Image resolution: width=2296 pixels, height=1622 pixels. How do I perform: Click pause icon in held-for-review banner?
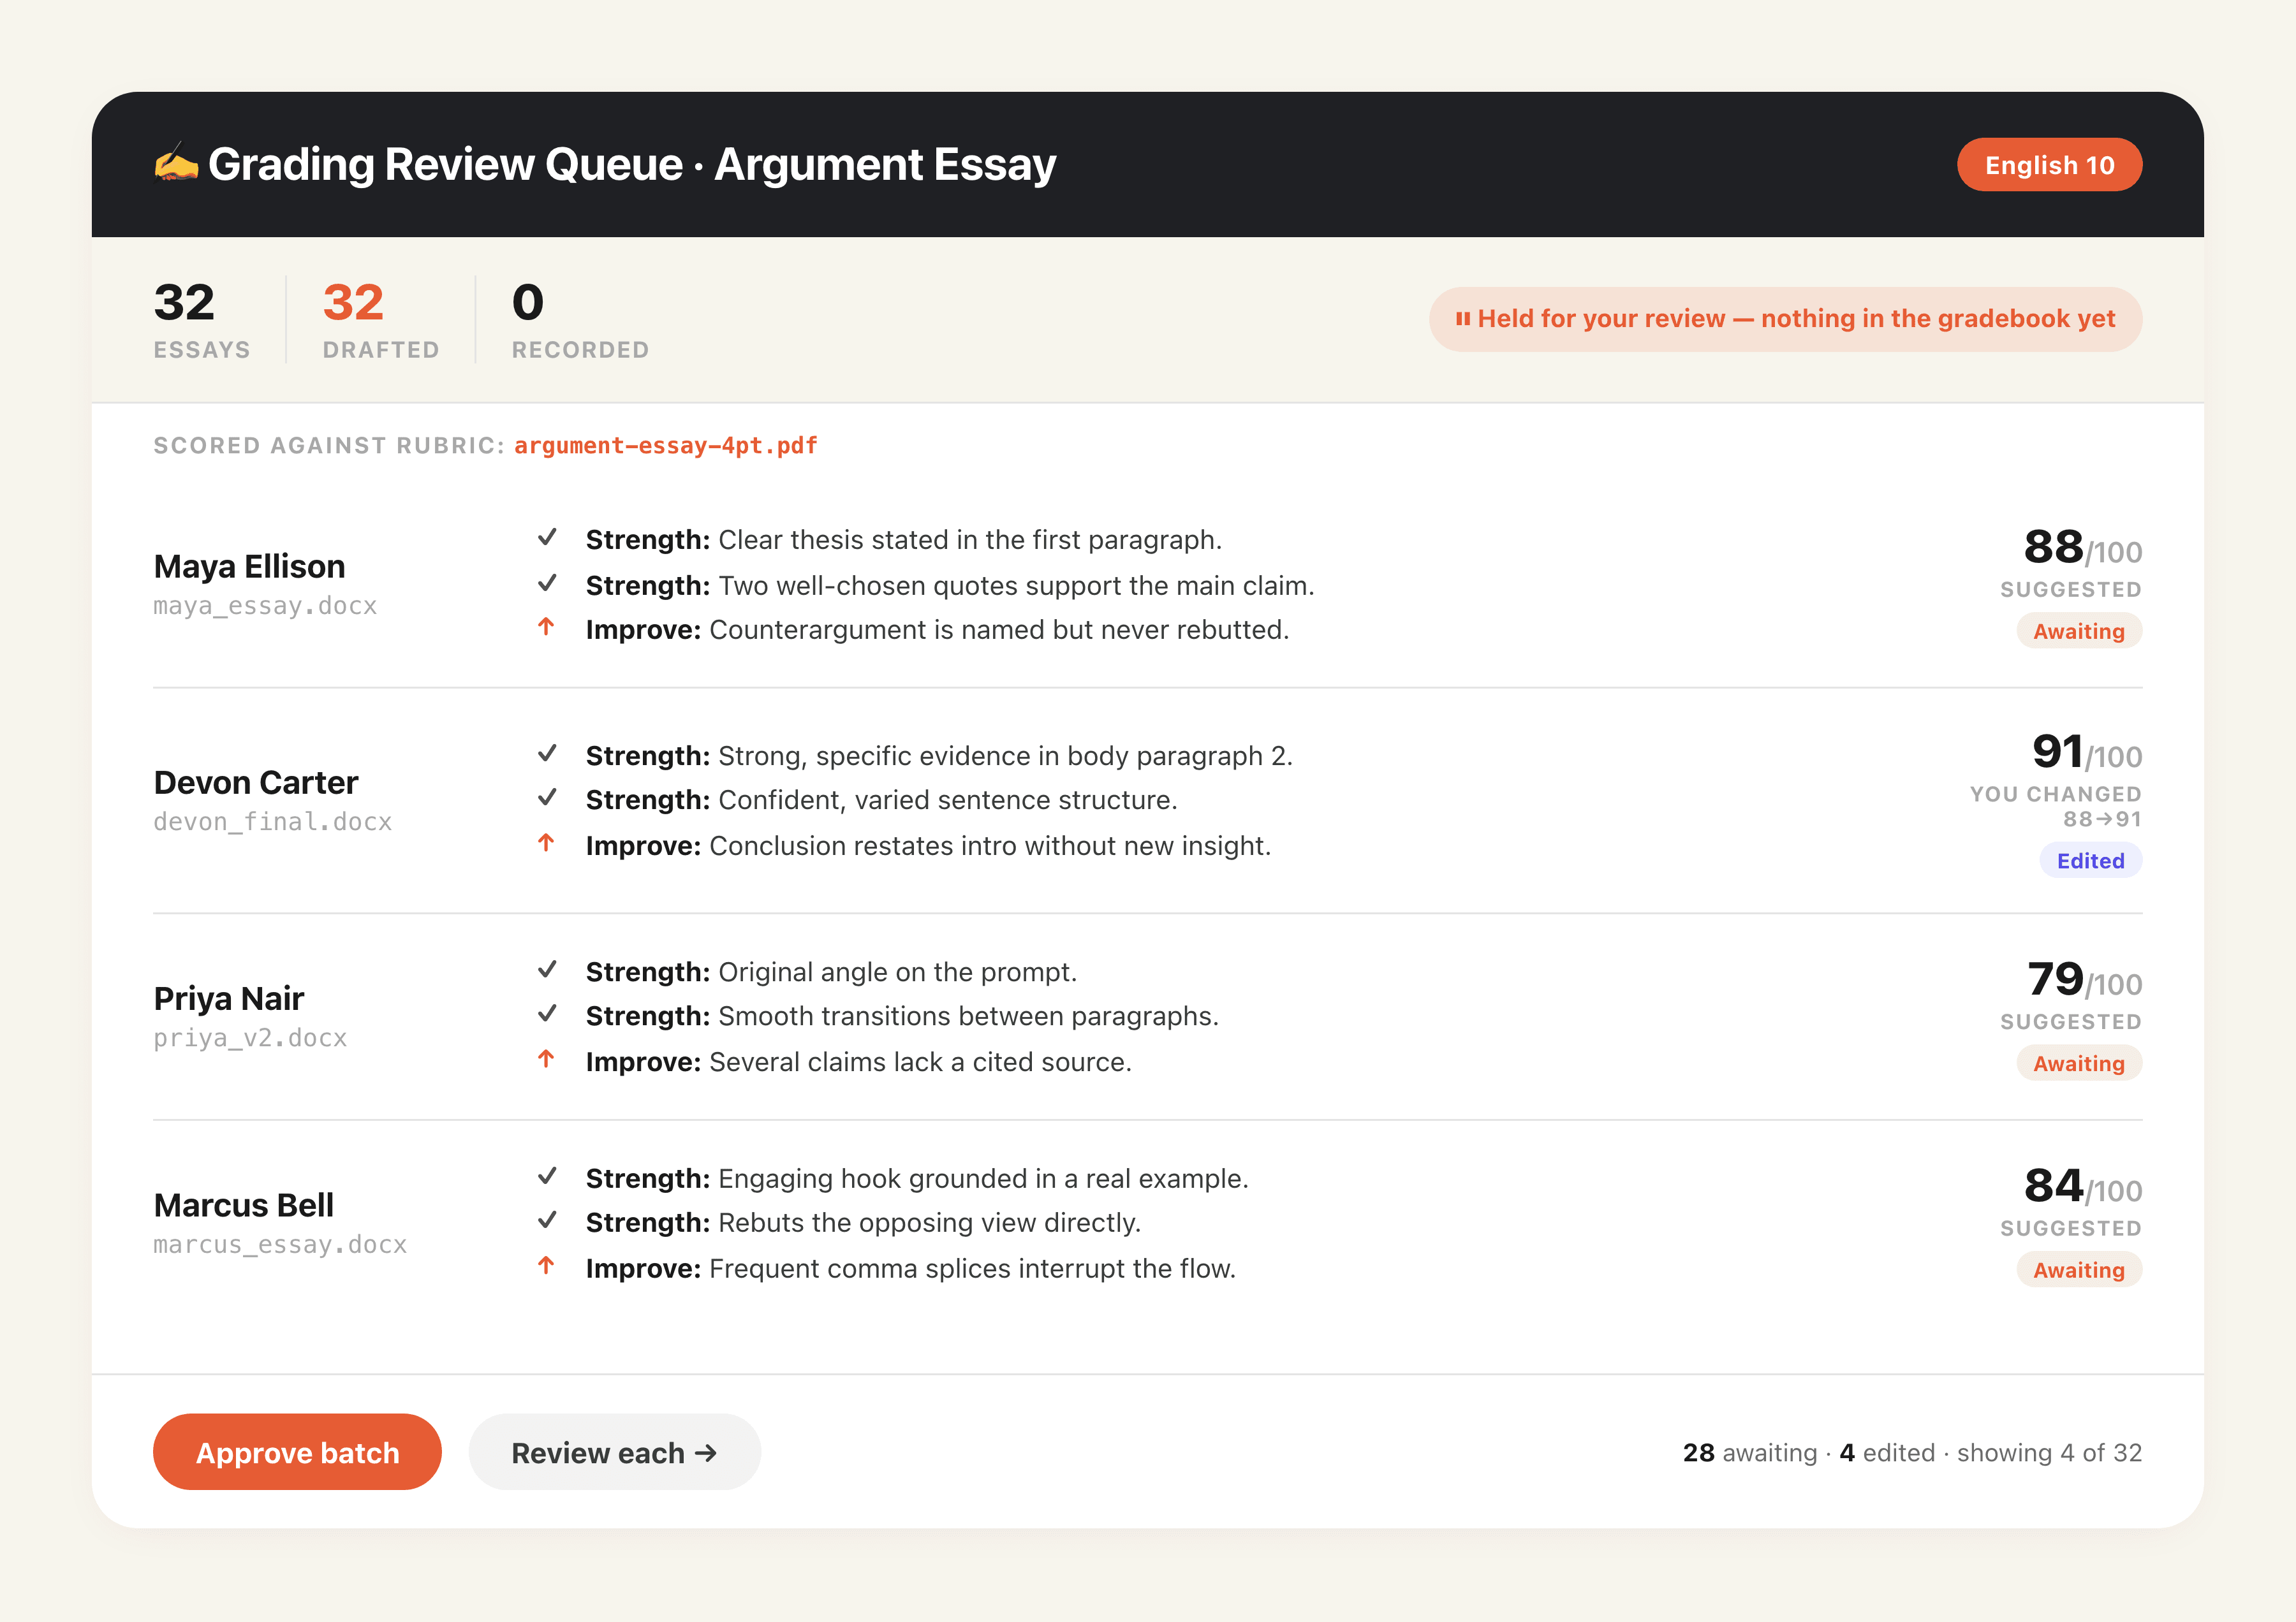coord(1463,319)
